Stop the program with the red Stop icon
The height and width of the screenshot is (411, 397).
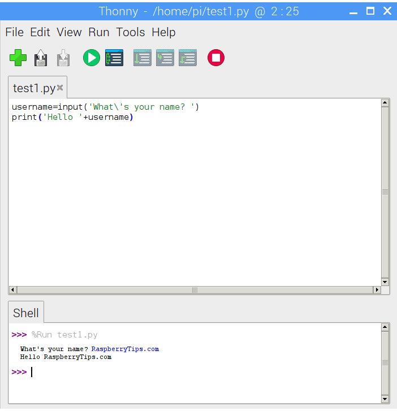216,58
